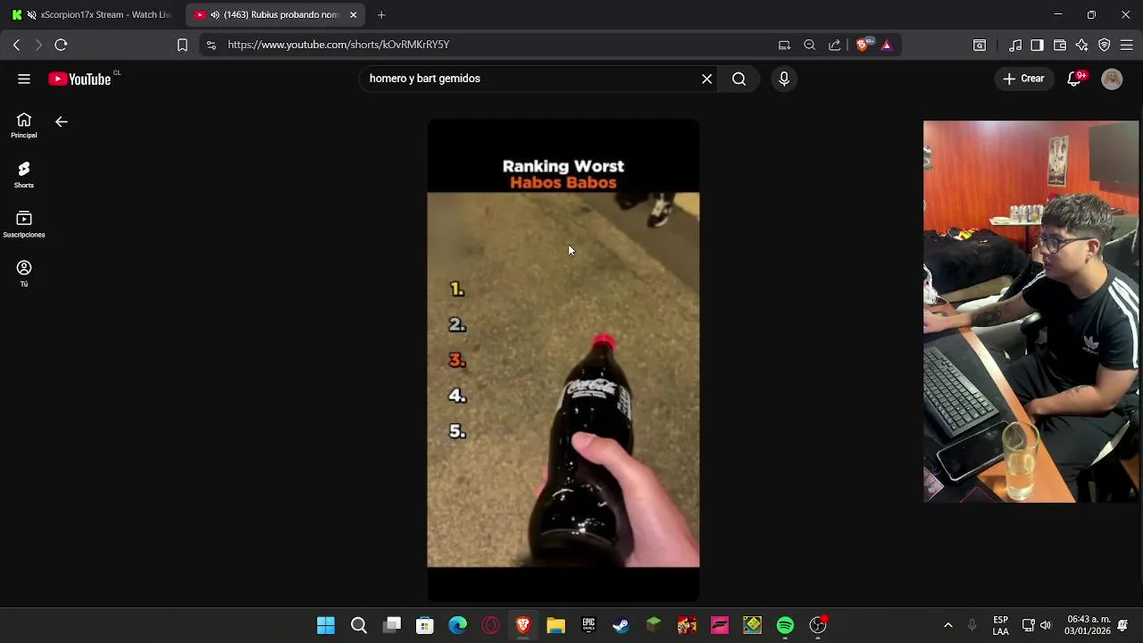Open Leo AI sparkle icon
The height and width of the screenshot is (643, 1143).
click(x=1081, y=45)
